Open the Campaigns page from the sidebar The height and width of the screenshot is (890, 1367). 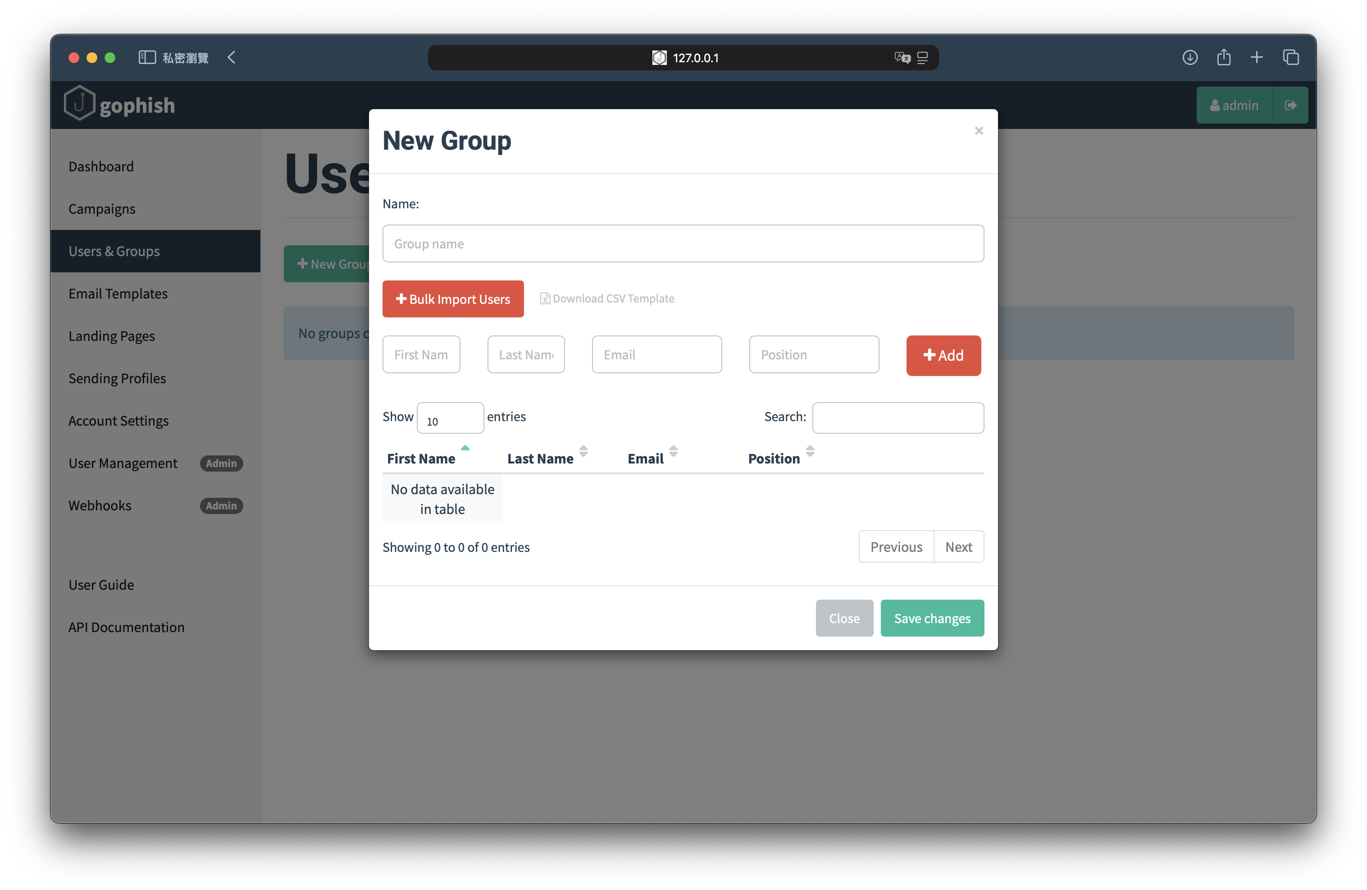pos(102,209)
